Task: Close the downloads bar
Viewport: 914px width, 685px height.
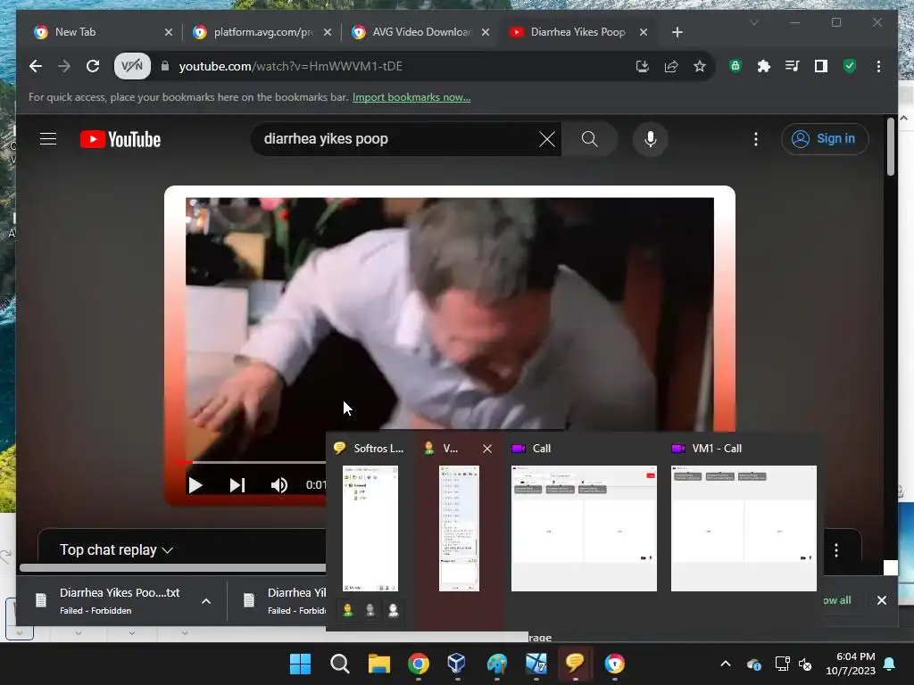Action: pos(881,600)
